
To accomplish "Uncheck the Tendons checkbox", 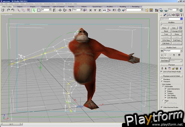I will click(166, 93).
